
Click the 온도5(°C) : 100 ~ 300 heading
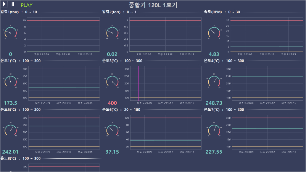(21, 110)
